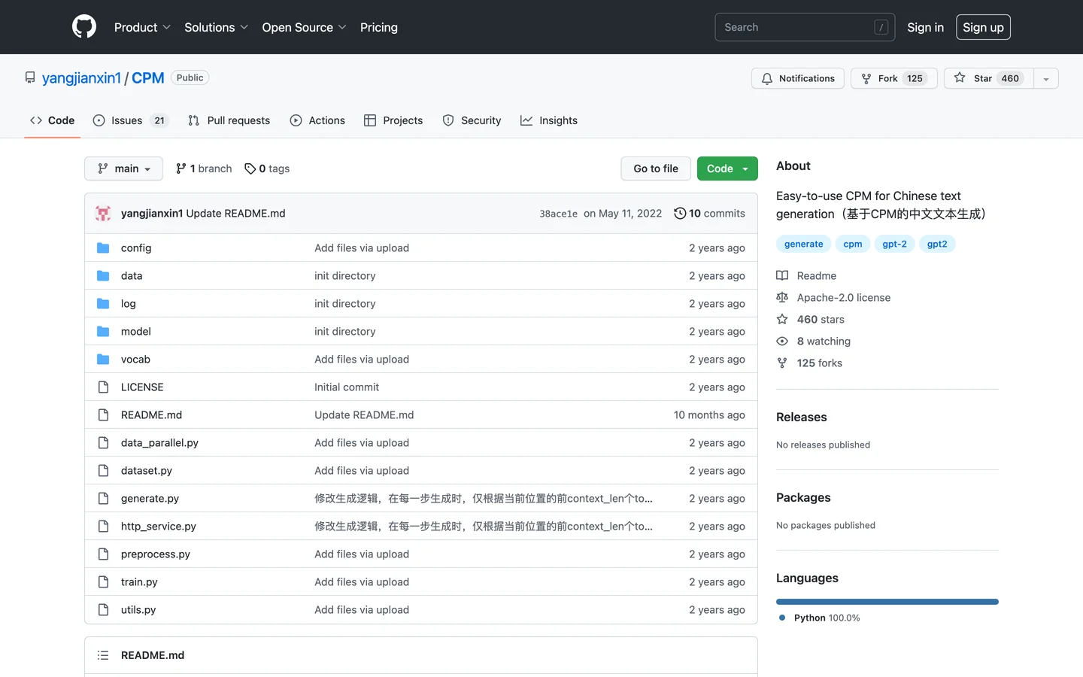Click the Notifications bell icon

767,78
